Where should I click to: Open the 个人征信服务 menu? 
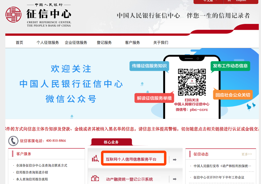[48, 43]
